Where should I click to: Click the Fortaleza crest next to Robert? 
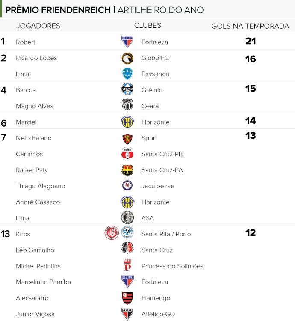click(x=127, y=42)
